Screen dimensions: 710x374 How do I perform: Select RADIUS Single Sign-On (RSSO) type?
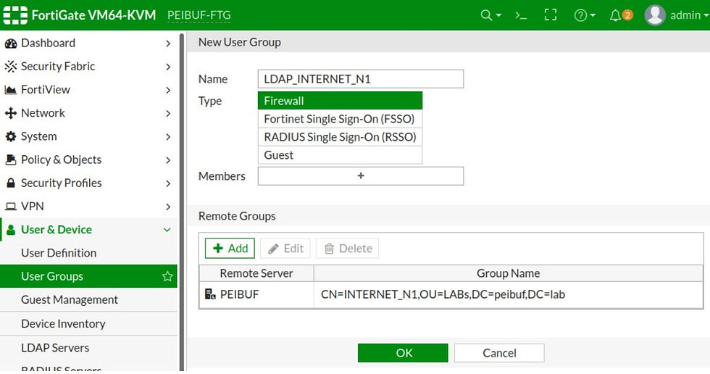[x=340, y=137]
